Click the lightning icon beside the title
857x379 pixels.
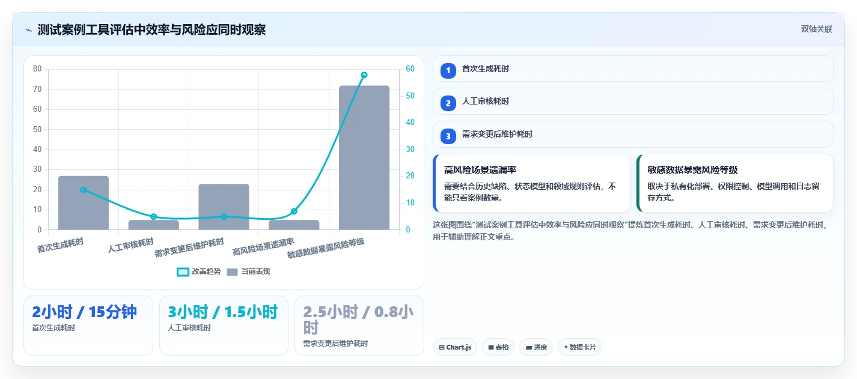click(x=29, y=30)
